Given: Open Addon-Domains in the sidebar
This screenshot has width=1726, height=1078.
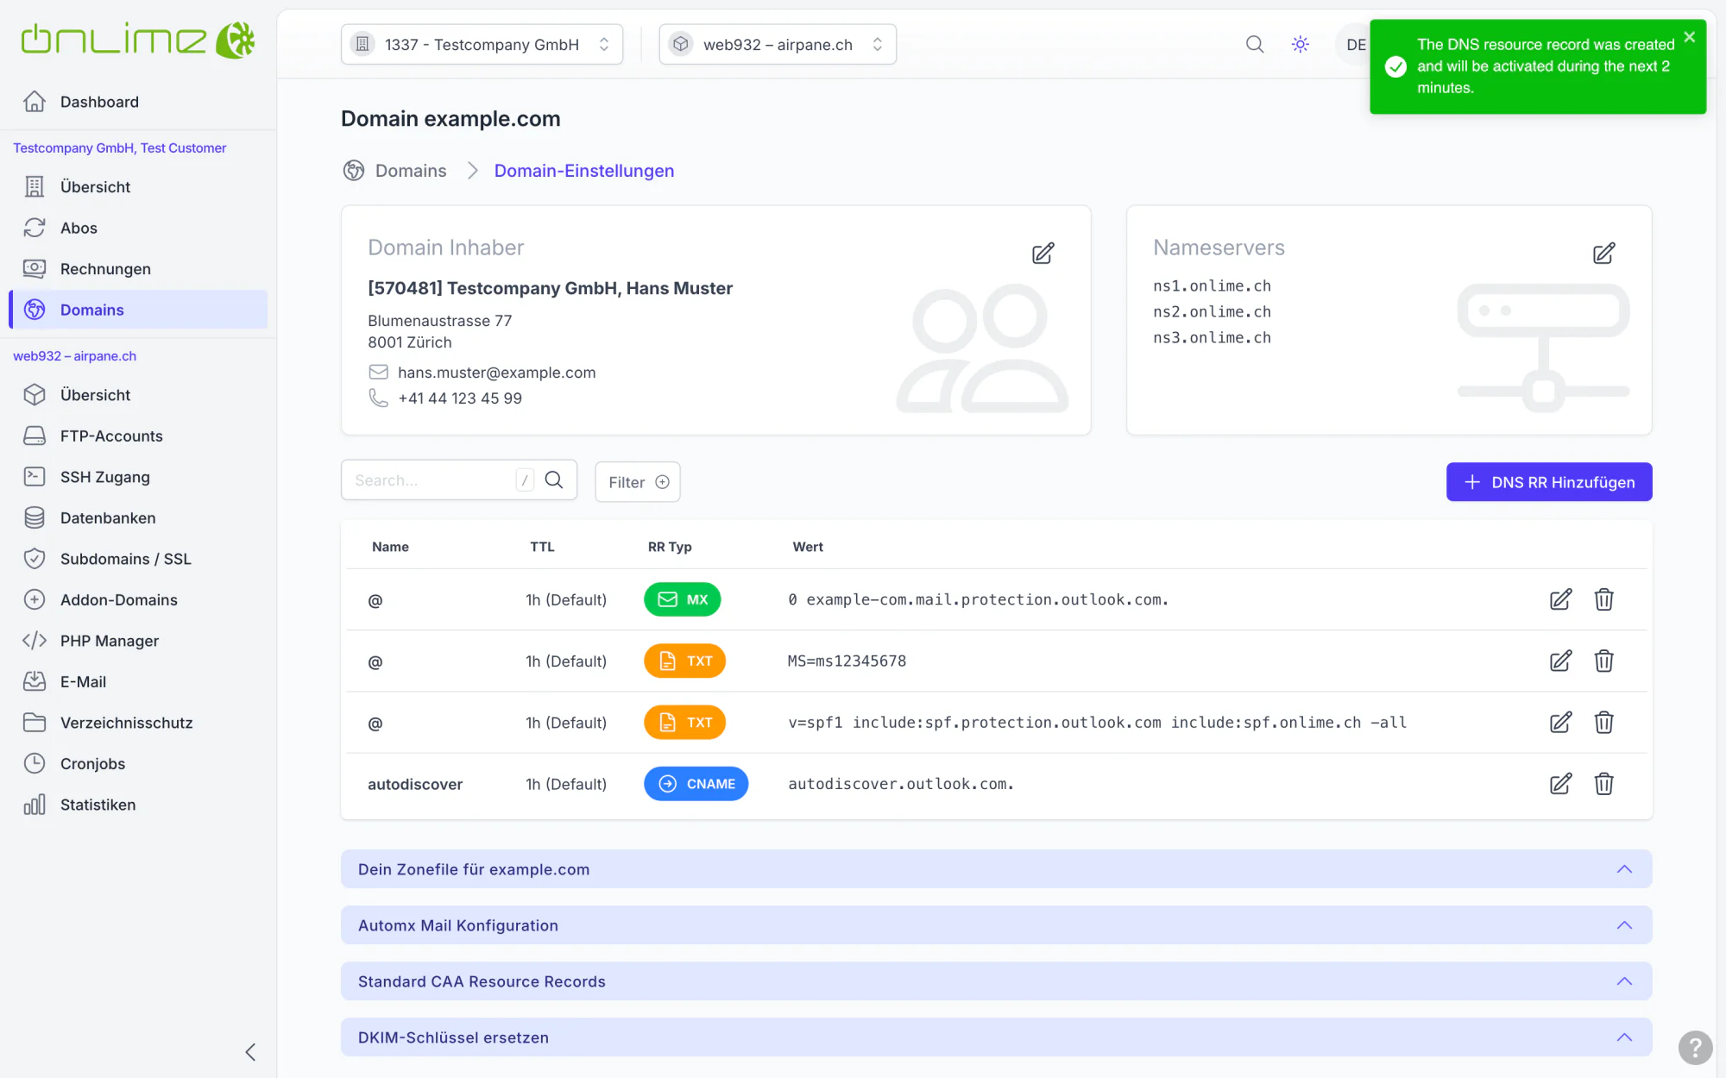Looking at the screenshot, I should click(x=138, y=599).
